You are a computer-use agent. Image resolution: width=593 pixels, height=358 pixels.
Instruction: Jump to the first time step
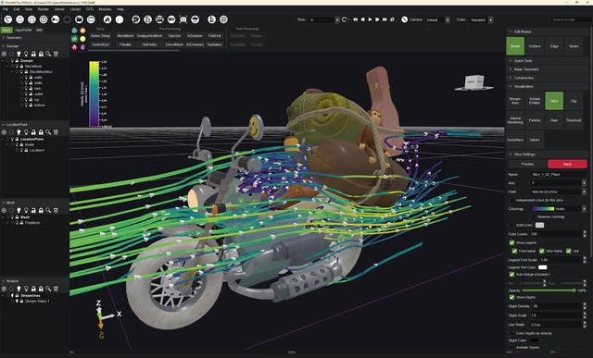pos(356,19)
